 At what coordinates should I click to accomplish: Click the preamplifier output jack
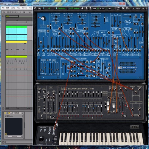point(48,26)
